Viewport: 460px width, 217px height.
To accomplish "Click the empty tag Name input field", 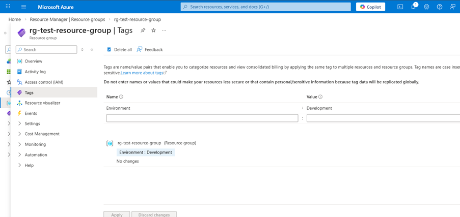I will click(x=202, y=118).
